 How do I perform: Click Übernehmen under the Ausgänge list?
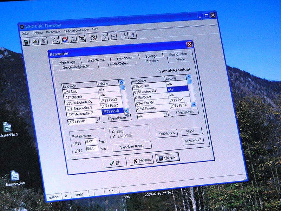click(x=185, y=112)
